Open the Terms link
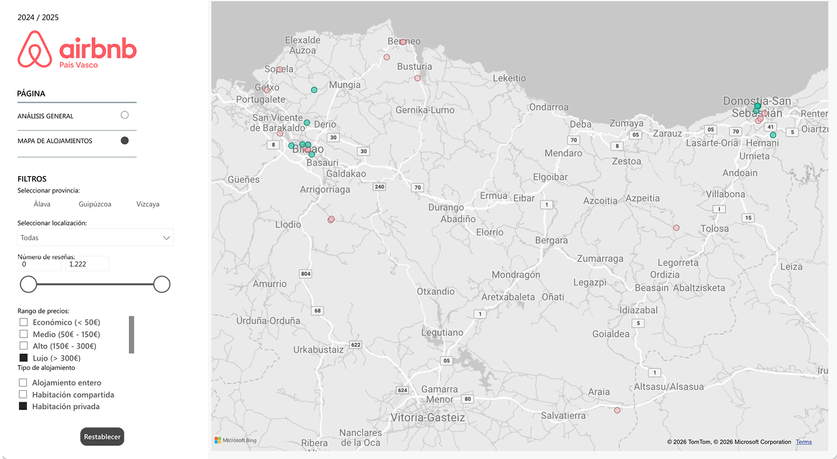Screen dimensions: 837x459 803,441
